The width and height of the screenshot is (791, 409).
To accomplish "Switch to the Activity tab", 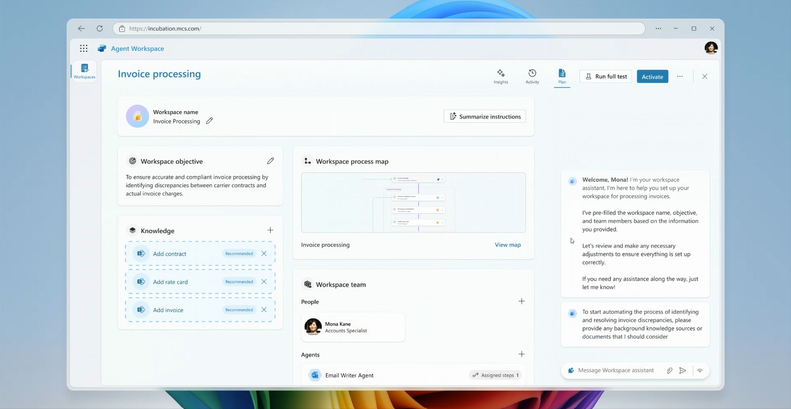I will coord(532,77).
